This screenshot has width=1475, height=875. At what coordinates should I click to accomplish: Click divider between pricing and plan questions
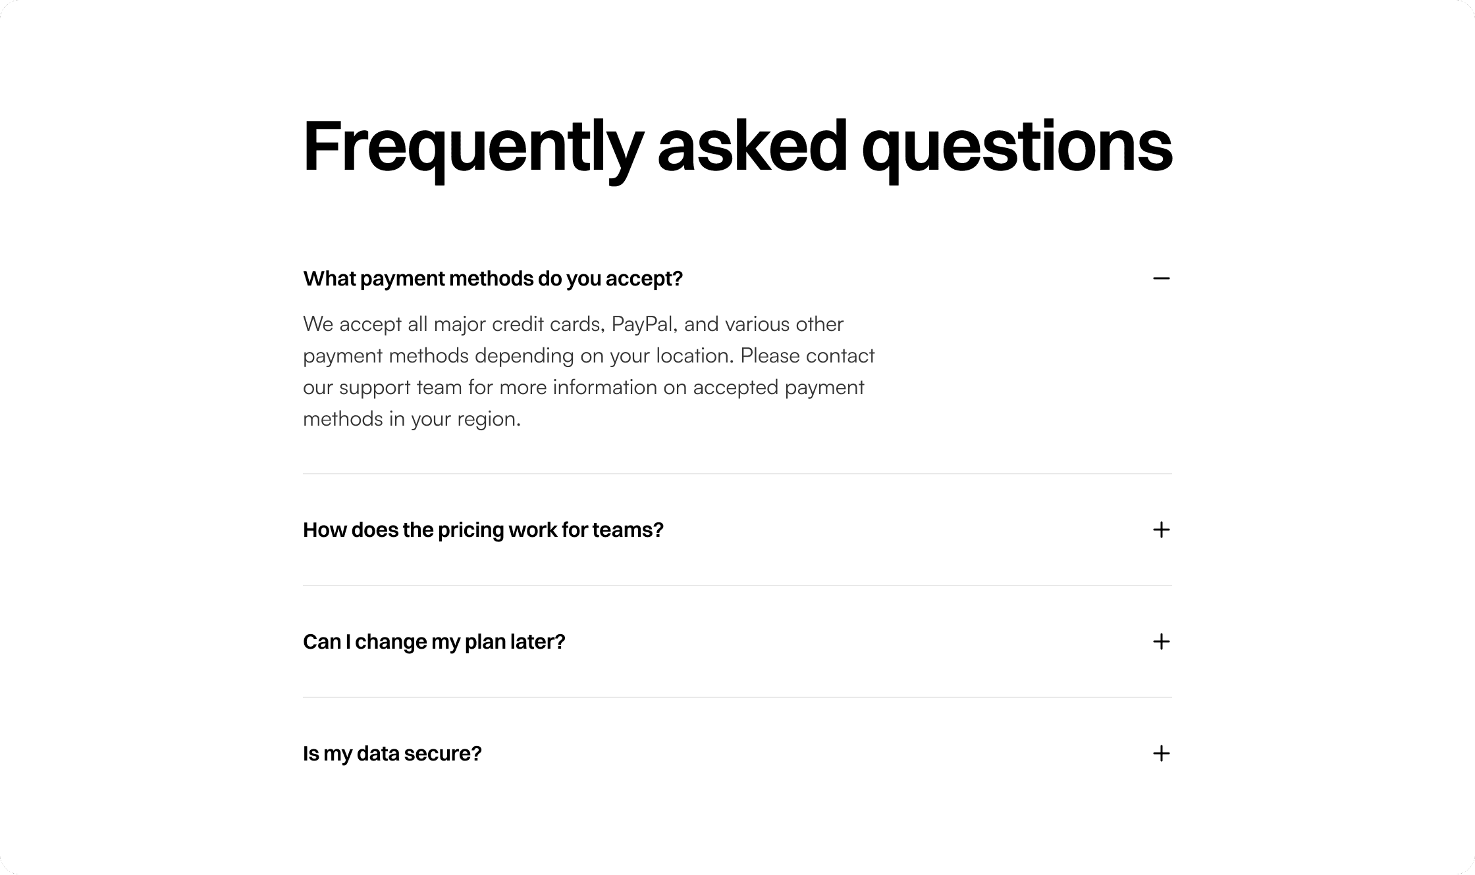tap(737, 586)
